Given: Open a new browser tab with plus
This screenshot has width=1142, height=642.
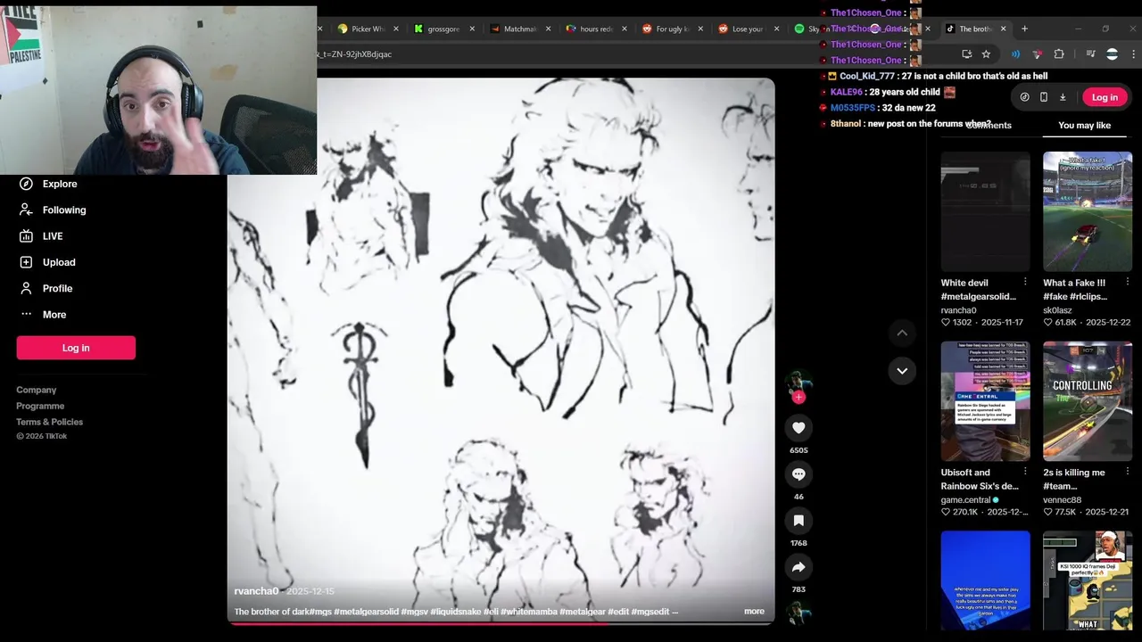Looking at the screenshot, I should click(1024, 29).
